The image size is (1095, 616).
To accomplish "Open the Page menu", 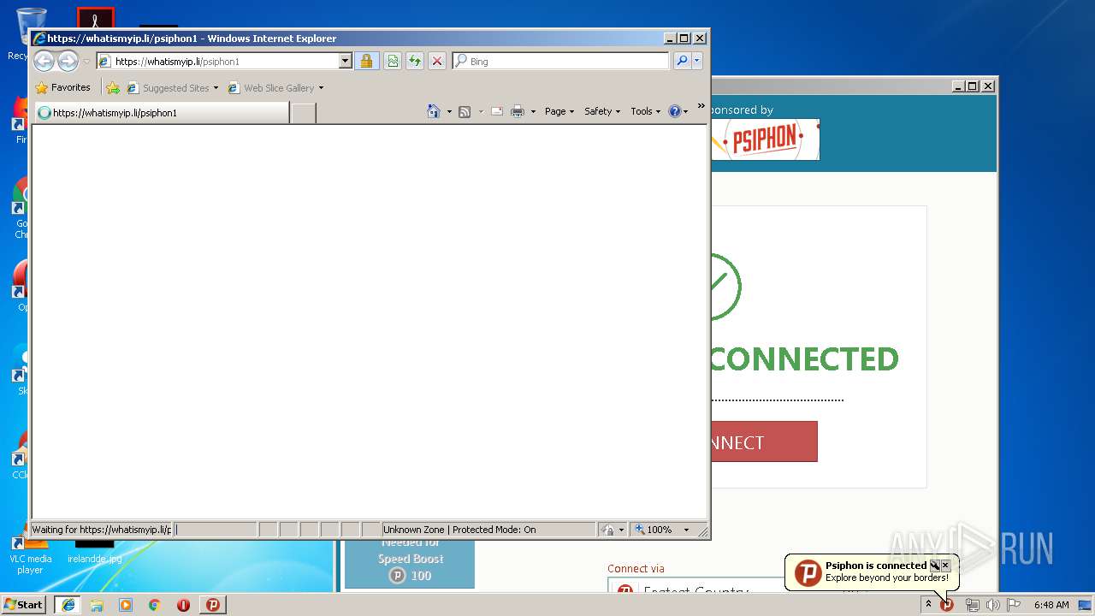I will tap(559, 111).
